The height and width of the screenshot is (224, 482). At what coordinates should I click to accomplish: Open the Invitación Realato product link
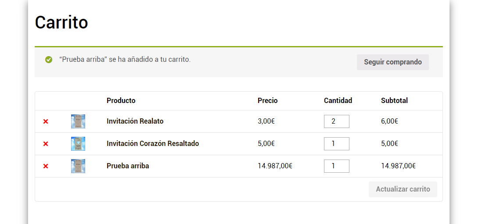(x=135, y=121)
